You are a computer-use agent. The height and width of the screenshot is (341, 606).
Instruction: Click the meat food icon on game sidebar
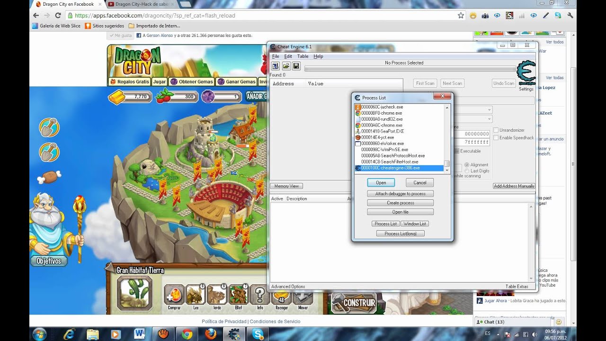pyautogui.click(x=49, y=178)
